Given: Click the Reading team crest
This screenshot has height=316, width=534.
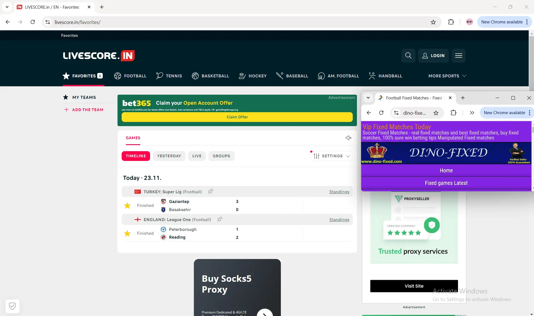Looking at the screenshot, I should tap(163, 237).
